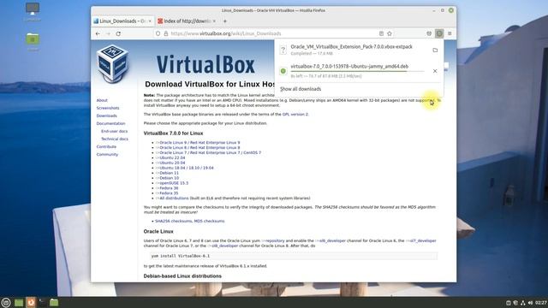Open Community sidebar link
The width and height of the screenshot is (548, 308).
point(107,154)
